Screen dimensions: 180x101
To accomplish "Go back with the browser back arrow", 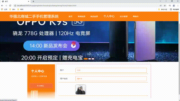I will [x=2, y=6].
